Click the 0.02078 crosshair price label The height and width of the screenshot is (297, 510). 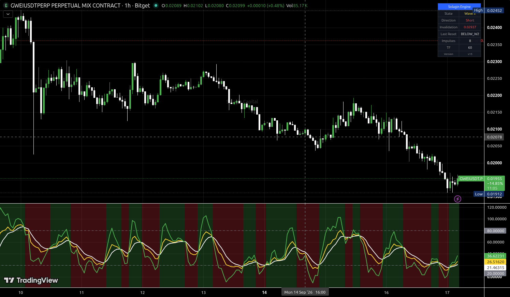[494, 137]
